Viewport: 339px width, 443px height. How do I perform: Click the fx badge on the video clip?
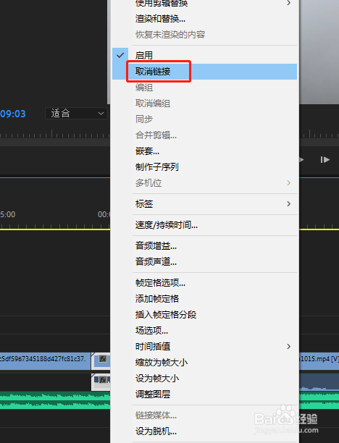(x=103, y=359)
